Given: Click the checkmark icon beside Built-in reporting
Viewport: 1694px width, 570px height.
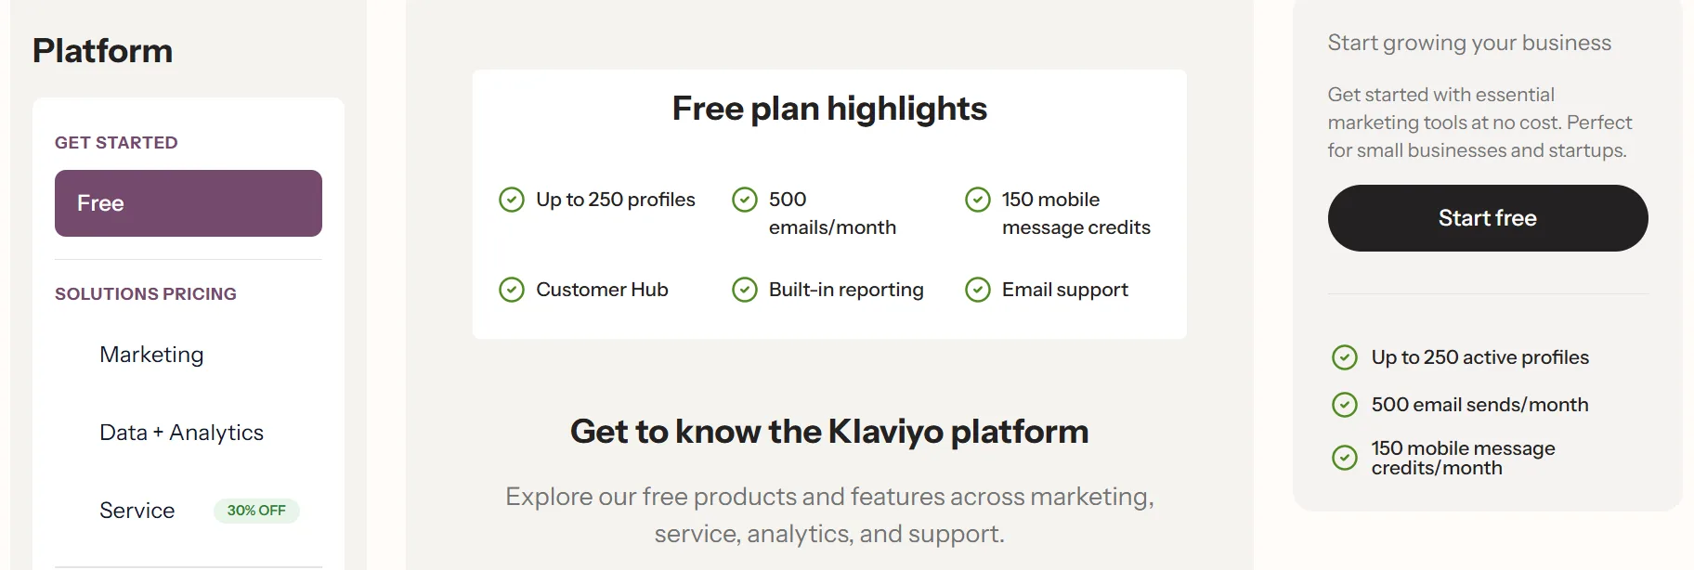Looking at the screenshot, I should pos(745,290).
